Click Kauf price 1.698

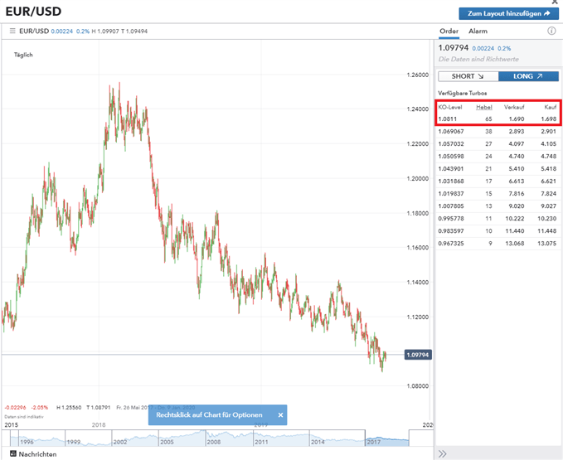tap(549, 119)
